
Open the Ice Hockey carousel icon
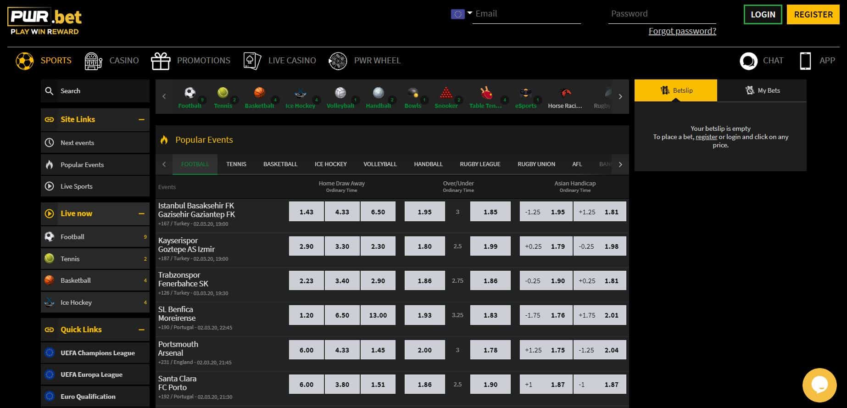pos(301,93)
